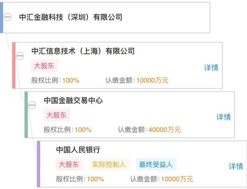The width and height of the screenshot is (247, 189).
Task: Click the red color bar of 中汇信息技术 card
Action: [14, 65]
